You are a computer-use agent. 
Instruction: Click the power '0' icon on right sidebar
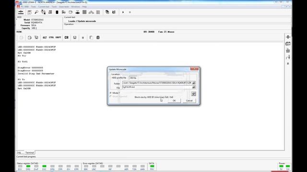click(x=288, y=37)
